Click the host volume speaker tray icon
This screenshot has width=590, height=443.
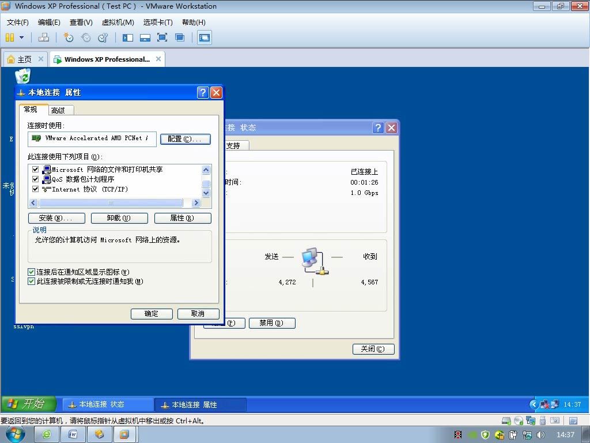[540, 435]
